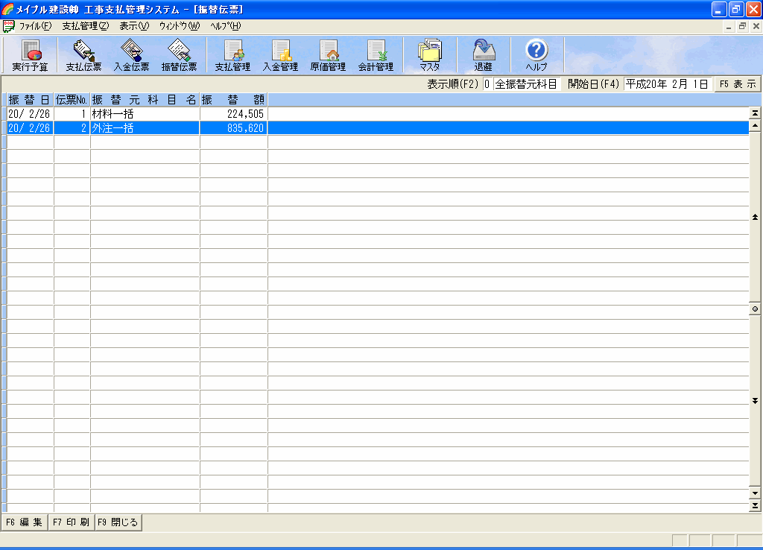
Task: Click the F6 編集 button
Action: [24, 522]
